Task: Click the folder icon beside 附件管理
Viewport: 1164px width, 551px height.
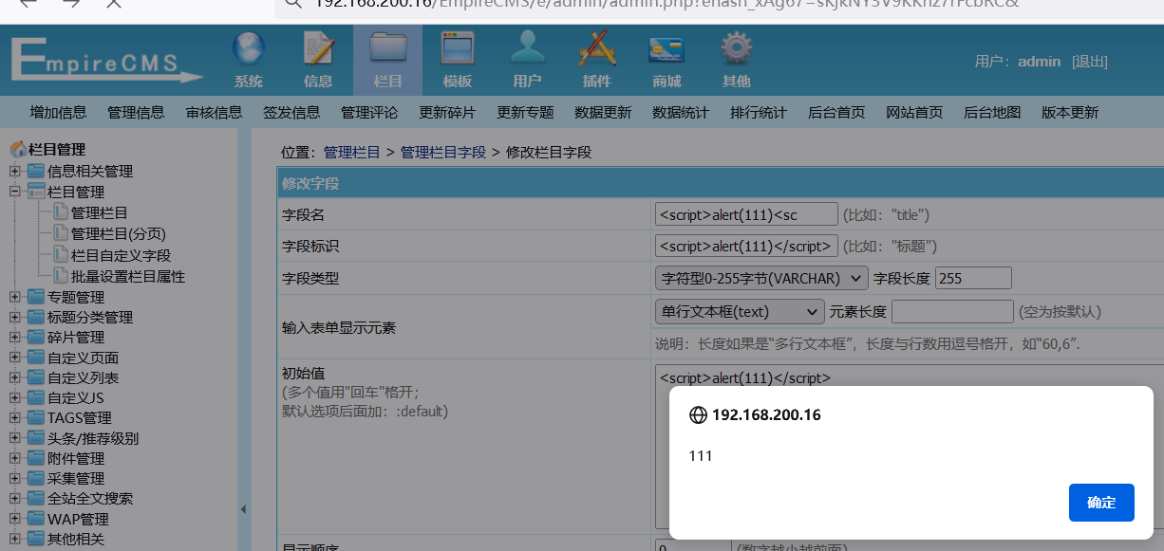Action: [36, 459]
